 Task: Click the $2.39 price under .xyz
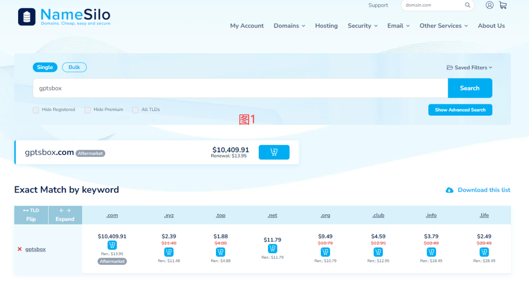[169, 236]
